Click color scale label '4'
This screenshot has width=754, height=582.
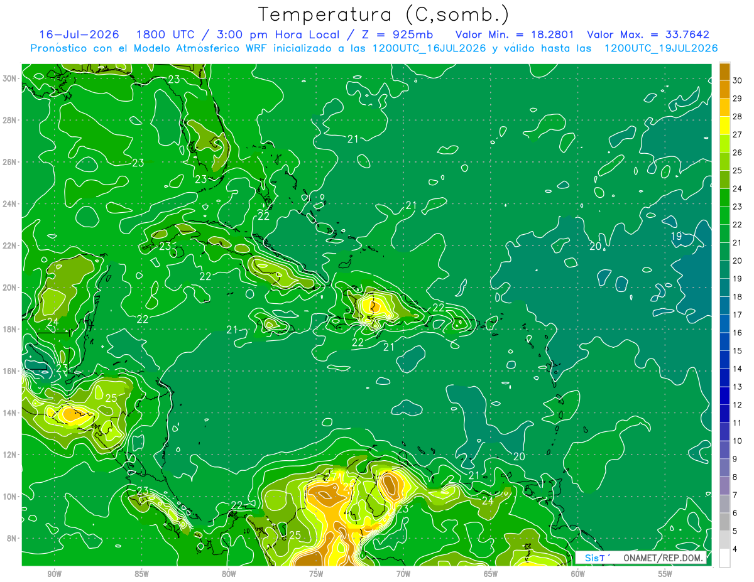[x=735, y=549]
